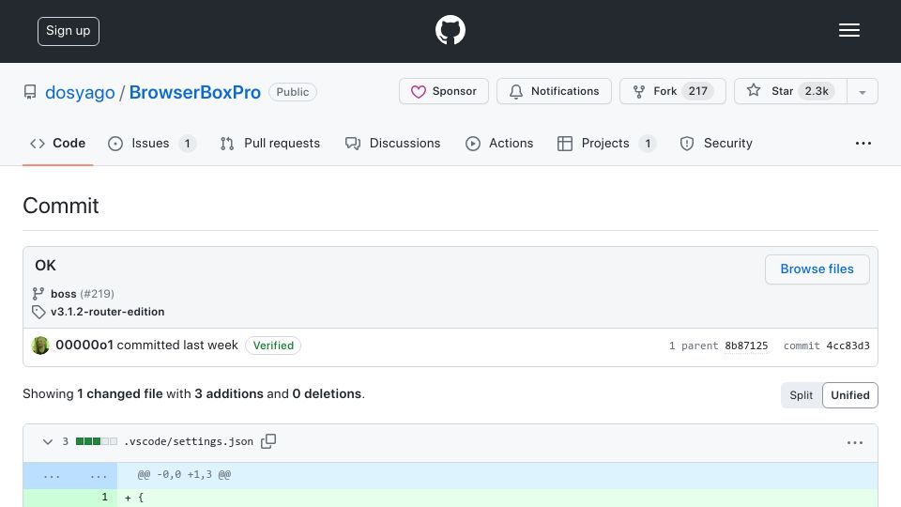This screenshot has width=901, height=507.
Task: Open the v3.1.2-router-edition tag link
Action: tap(107, 312)
